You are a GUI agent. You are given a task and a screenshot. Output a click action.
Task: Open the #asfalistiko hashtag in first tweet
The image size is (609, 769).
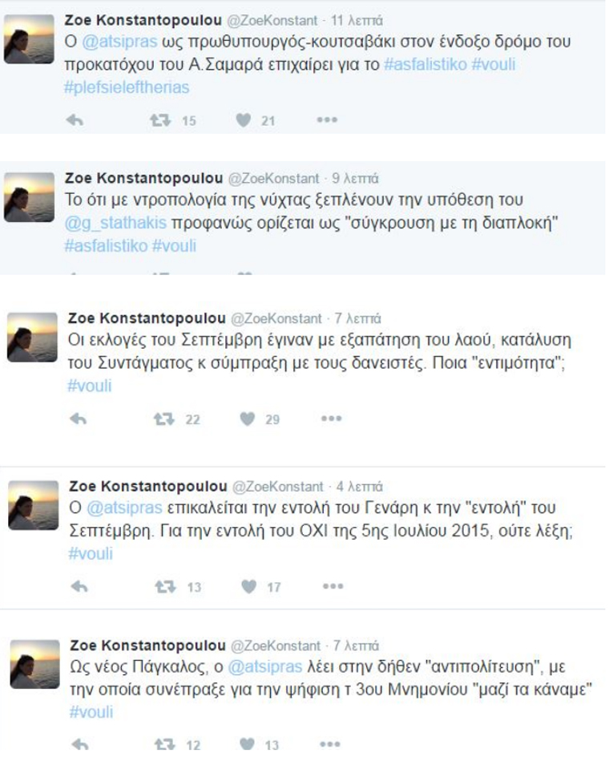425,64
